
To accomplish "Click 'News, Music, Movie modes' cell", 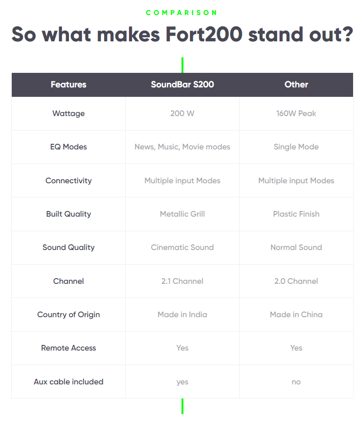I will click(182, 147).
